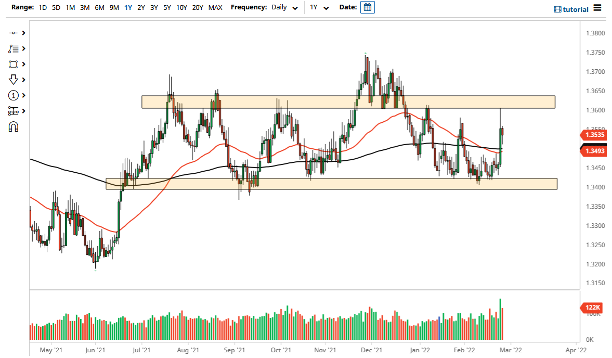
Task: Expand measurement tool options chevron
Action: tap(24, 111)
